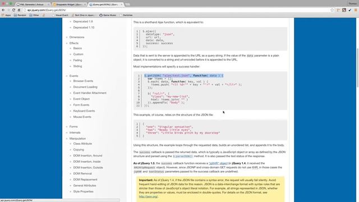Close the YML Generator tab
The height and width of the screenshot is (202, 359).
coord(48,4)
